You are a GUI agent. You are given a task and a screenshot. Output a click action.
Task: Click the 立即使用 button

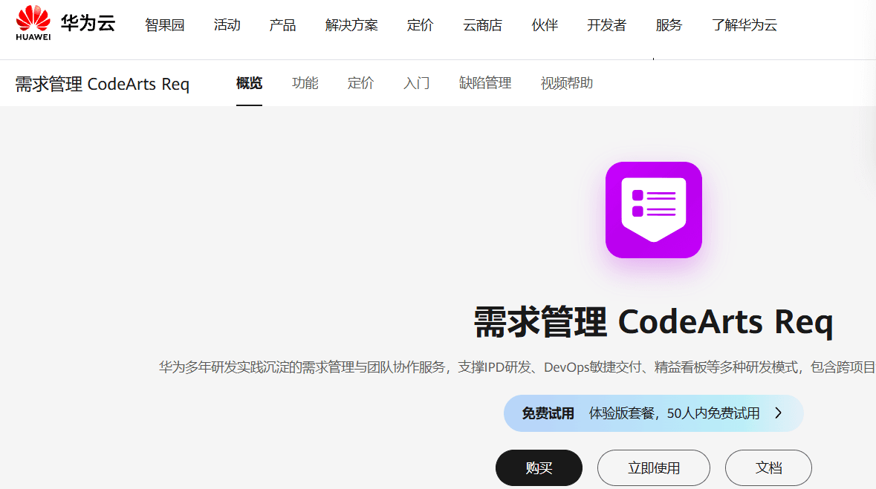[654, 467]
